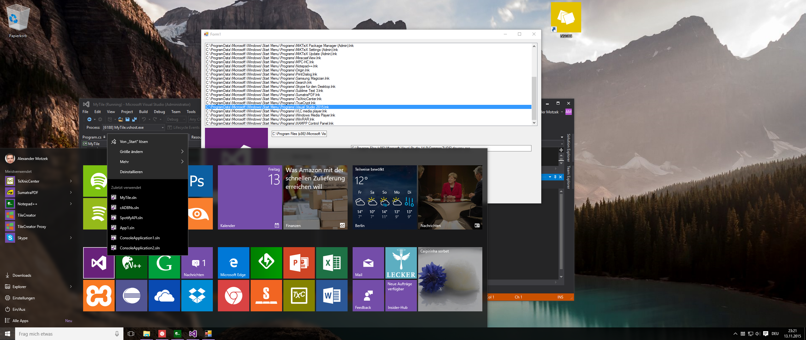Open the NOTES desktop shortcut
The image size is (806, 340).
tap(566, 20)
